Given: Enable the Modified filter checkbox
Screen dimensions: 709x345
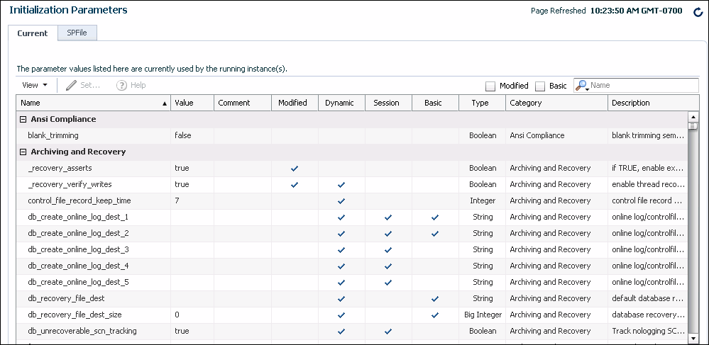Looking at the screenshot, I should tap(490, 86).
